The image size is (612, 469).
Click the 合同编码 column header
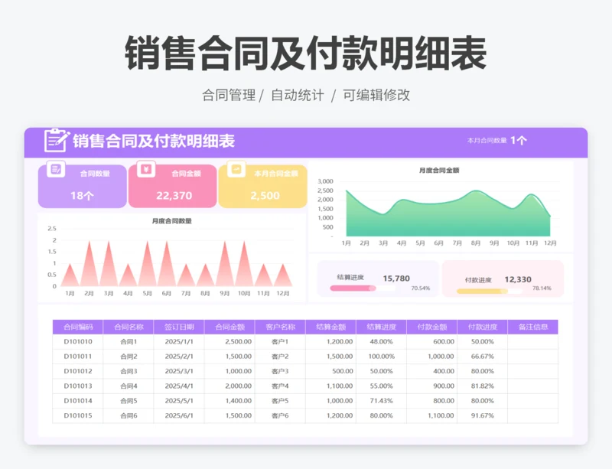(x=78, y=327)
